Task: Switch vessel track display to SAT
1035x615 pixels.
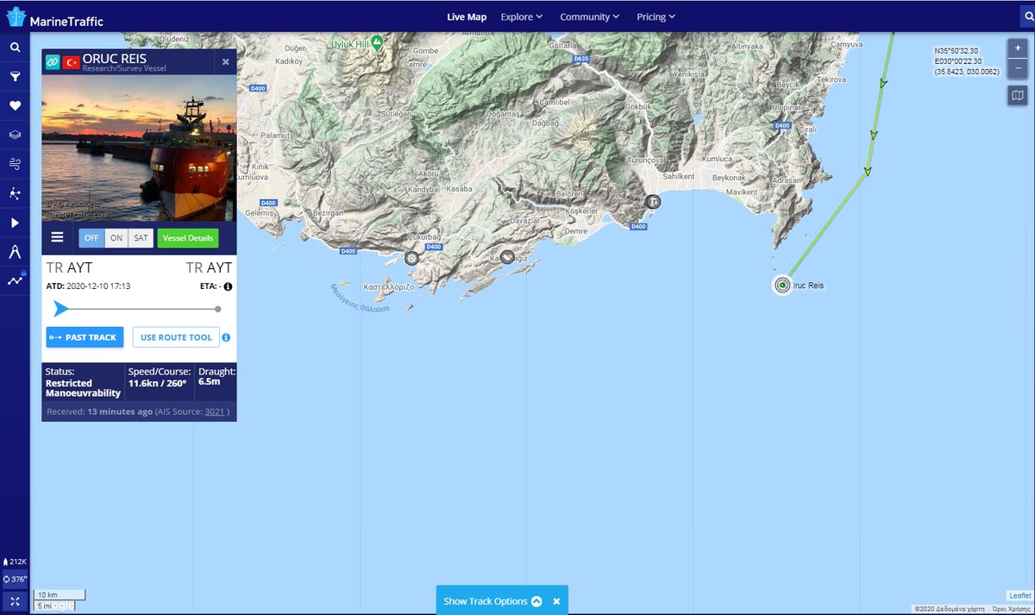Action: click(141, 238)
